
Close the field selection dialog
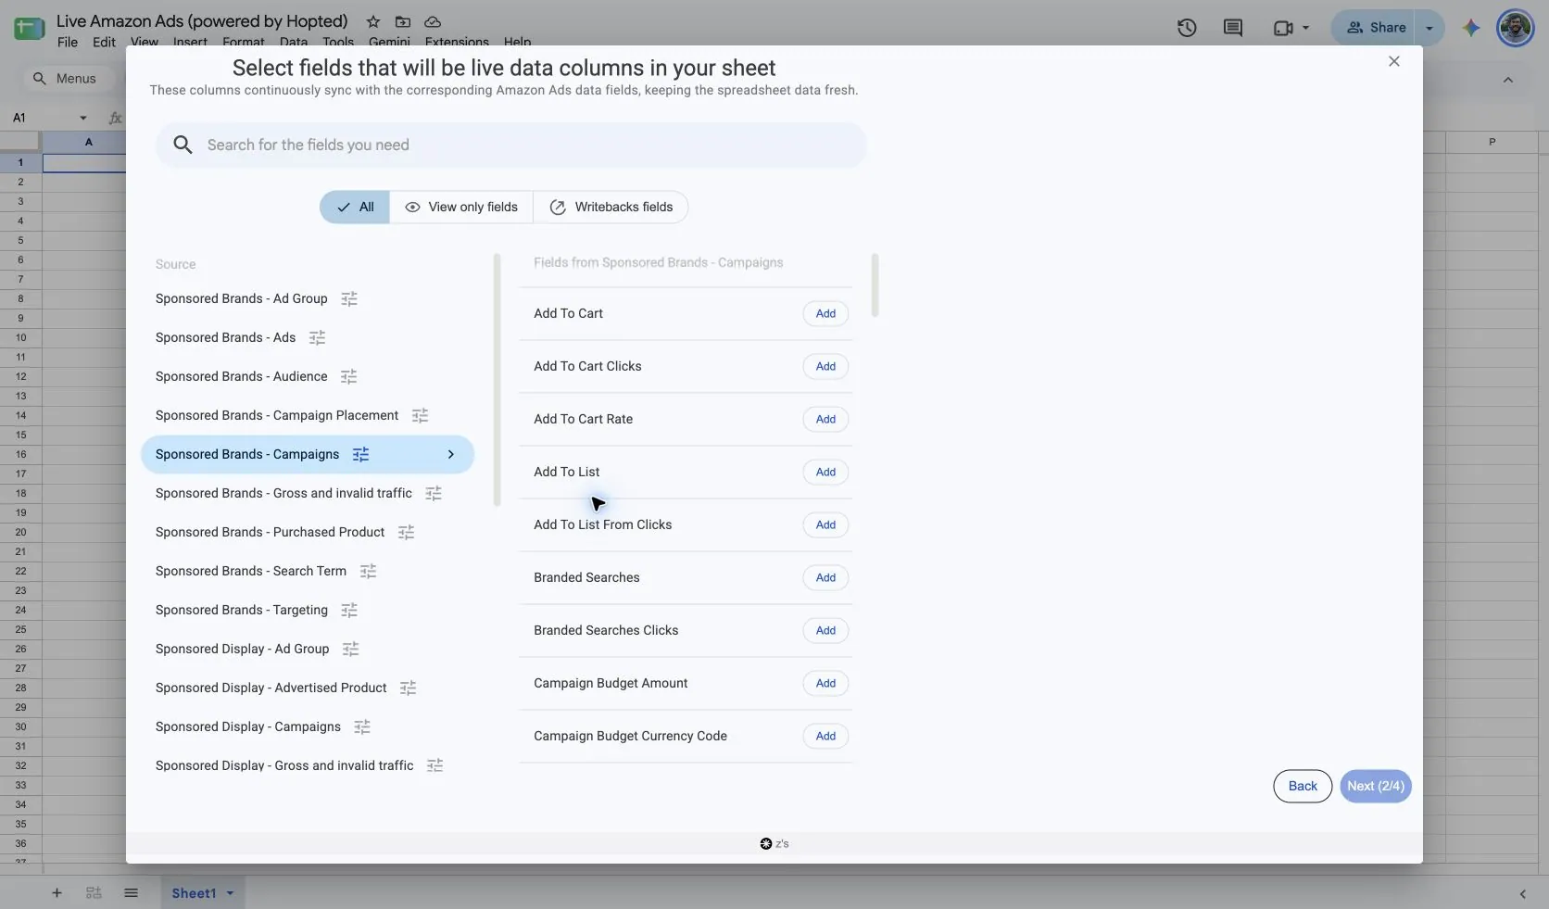(1394, 61)
